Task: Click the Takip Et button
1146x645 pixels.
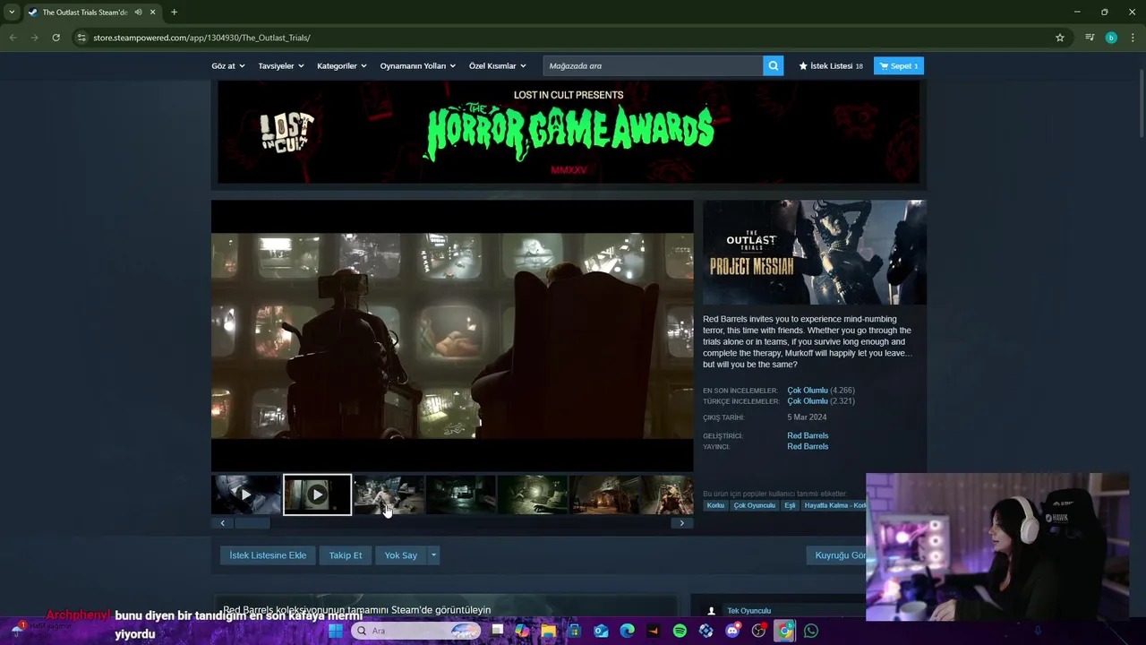Action: click(346, 555)
